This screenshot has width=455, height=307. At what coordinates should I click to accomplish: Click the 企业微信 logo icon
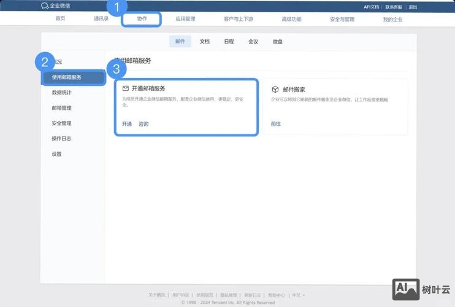[45, 6]
